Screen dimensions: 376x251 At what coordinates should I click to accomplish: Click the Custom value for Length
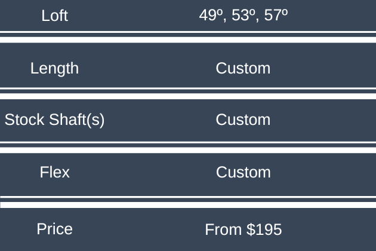[x=243, y=68]
